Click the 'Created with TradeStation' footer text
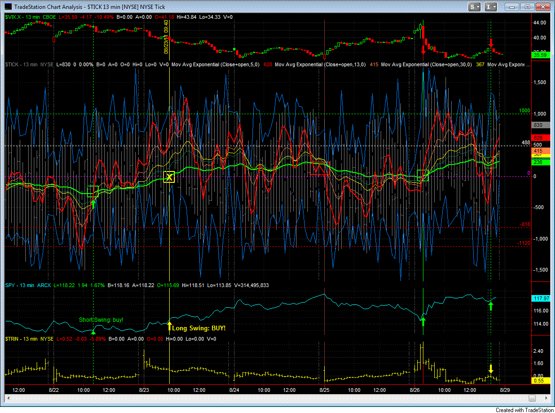The height and width of the screenshot is (413, 555). point(524,410)
